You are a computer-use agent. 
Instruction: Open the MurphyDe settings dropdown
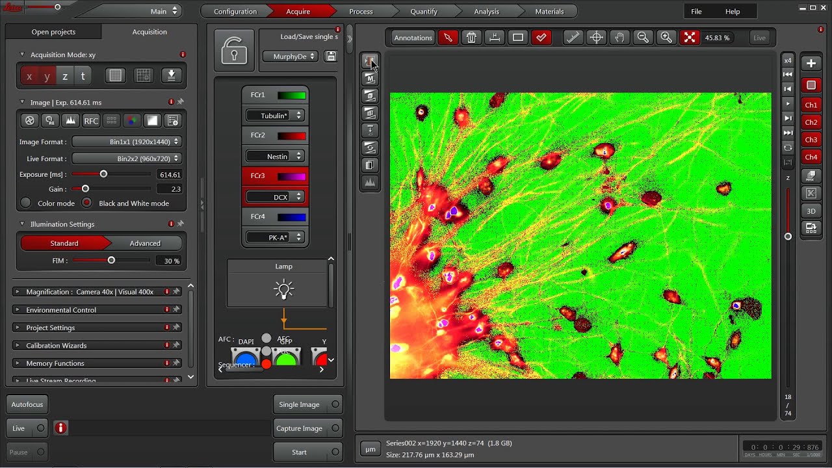(x=290, y=57)
